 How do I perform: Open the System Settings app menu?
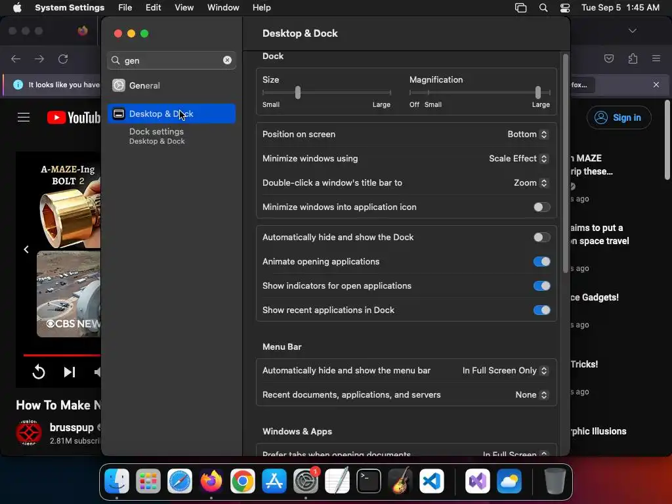[70, 8]
